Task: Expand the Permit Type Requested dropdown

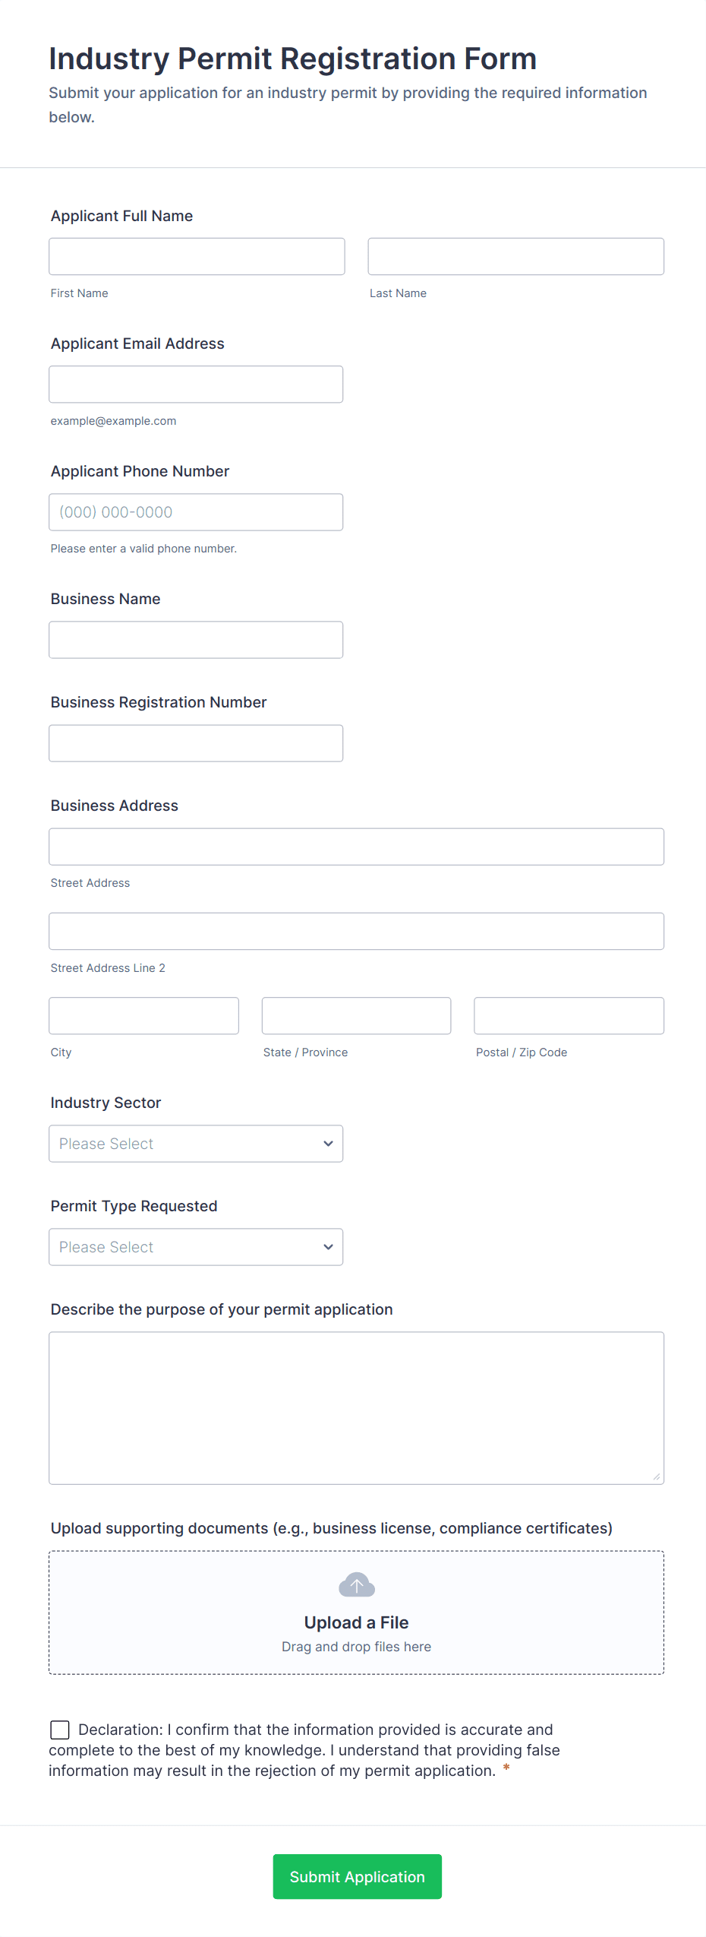Action: [196, 1246]
